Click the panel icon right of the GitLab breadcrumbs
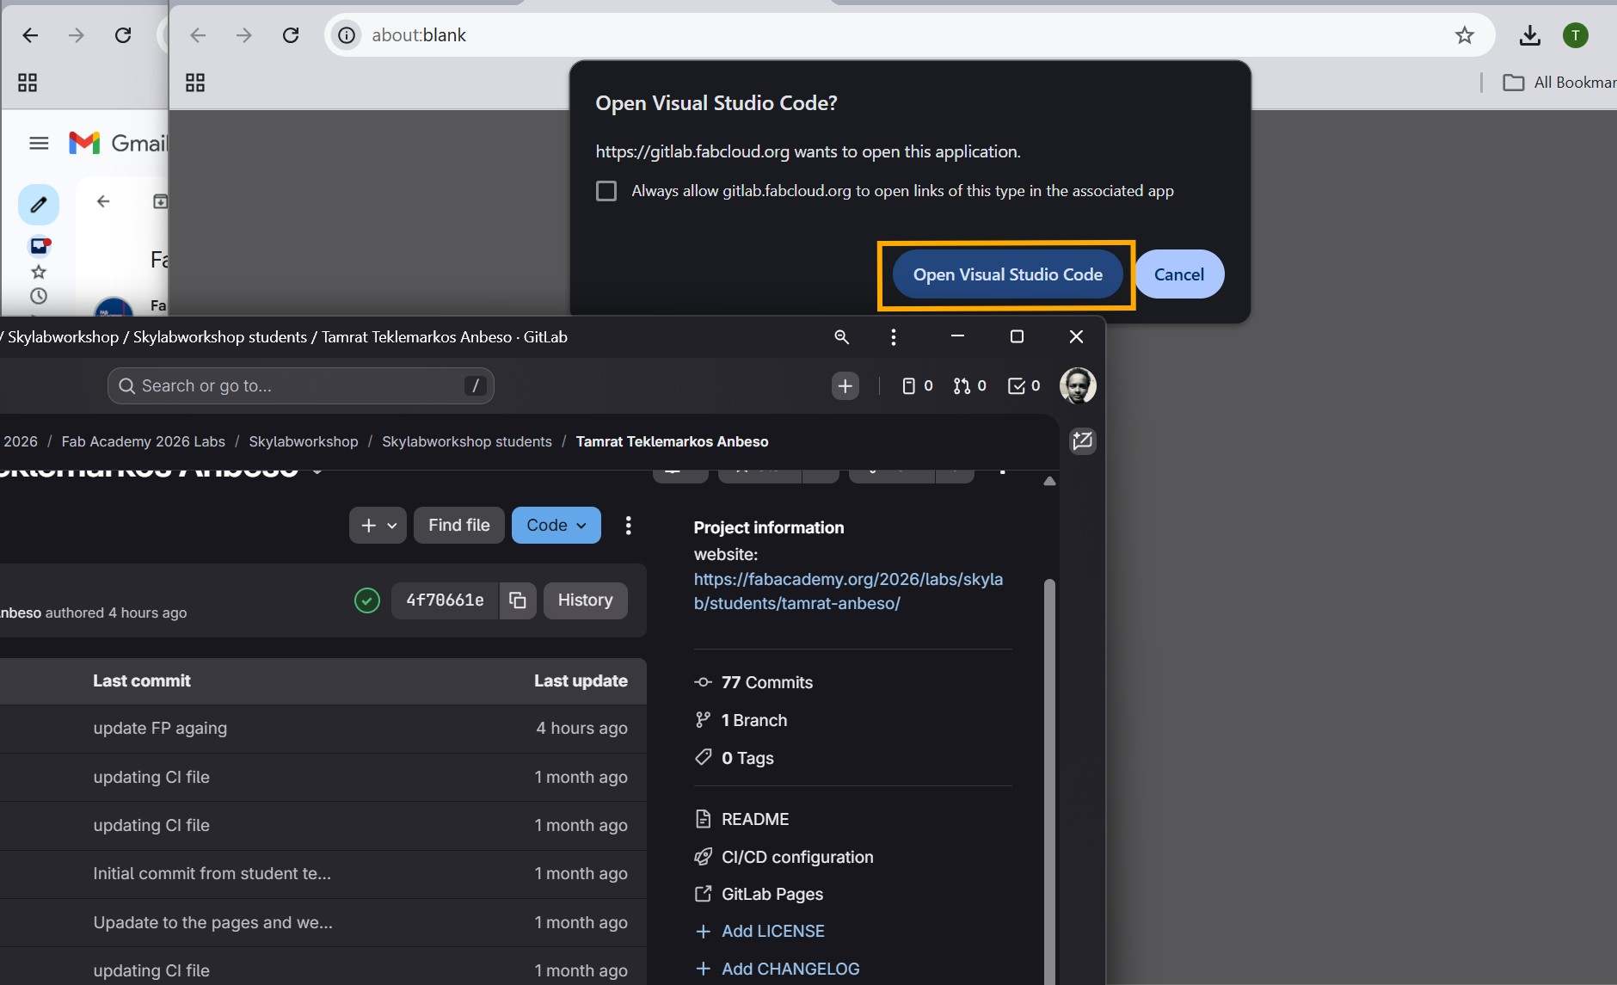 click(x=1082, y=441)
